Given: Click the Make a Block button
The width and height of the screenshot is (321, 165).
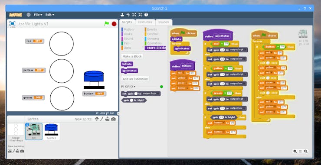Looking at the screenshot, I should coord(132,56).
